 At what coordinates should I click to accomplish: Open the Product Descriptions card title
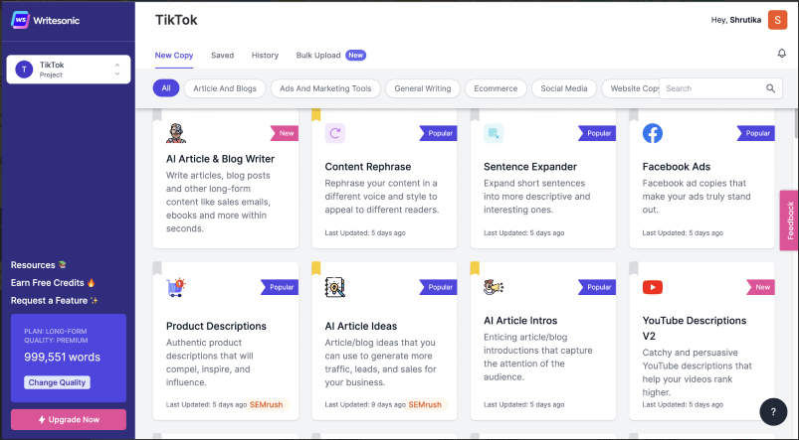[216, 326]
